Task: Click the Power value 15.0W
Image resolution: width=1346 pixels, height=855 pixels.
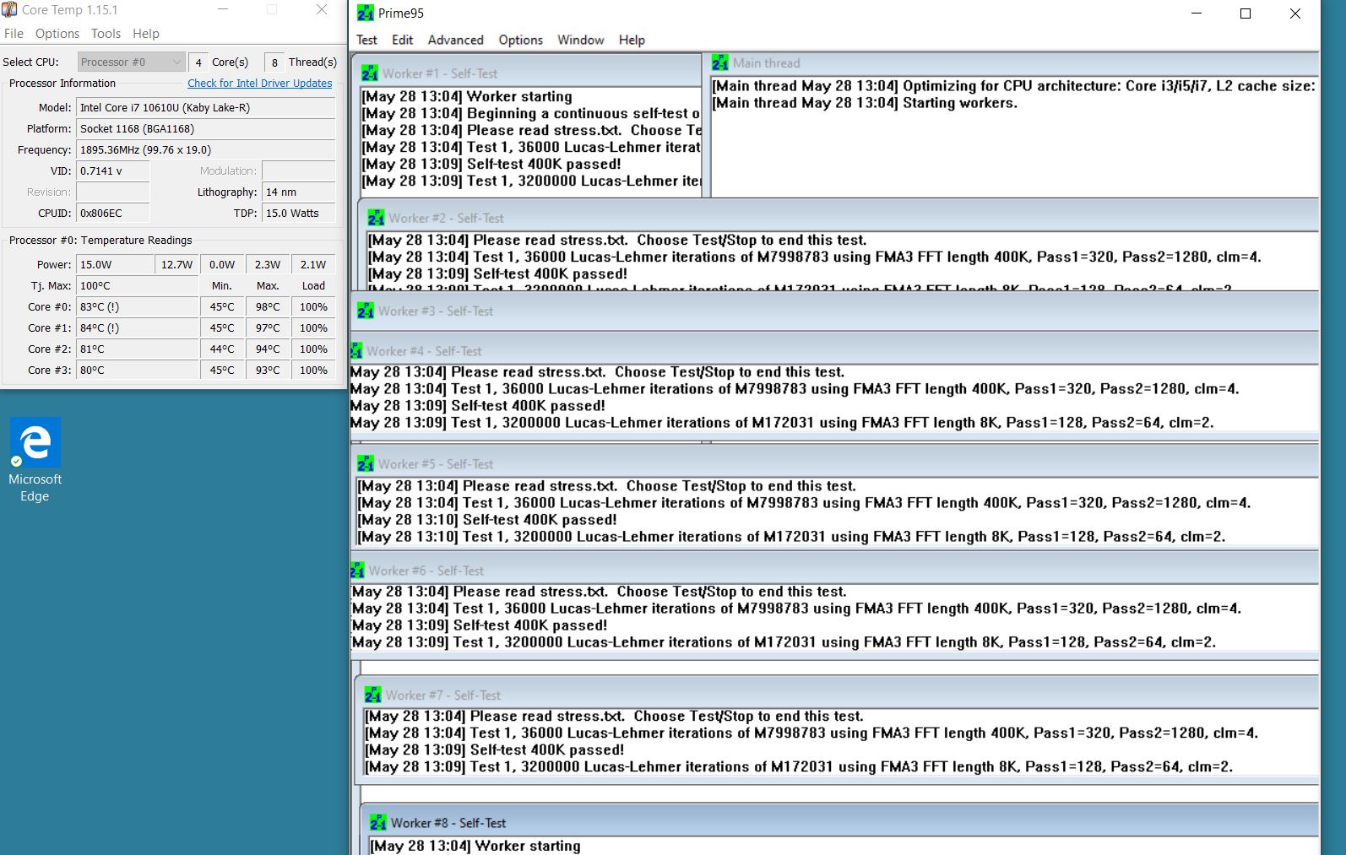Action: (x=115, y=265)
